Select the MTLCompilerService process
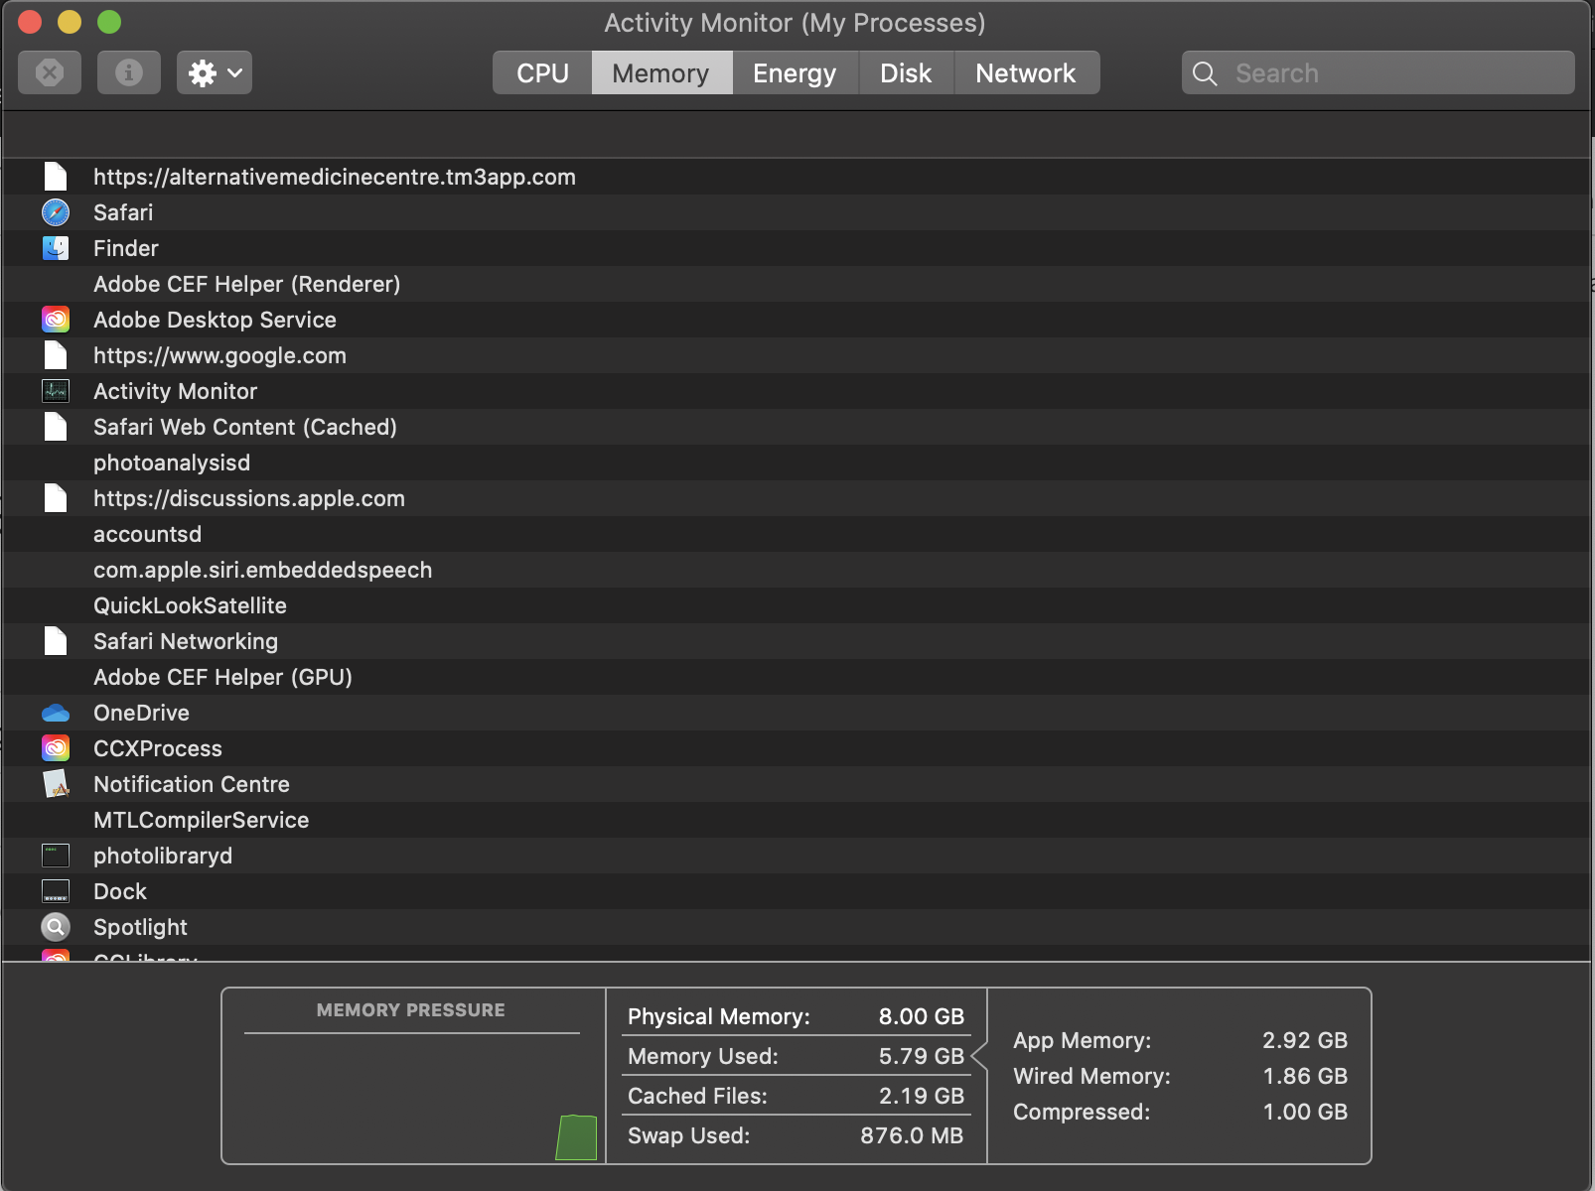Screen dimensions: 1595x1191 tap(202, 820)
